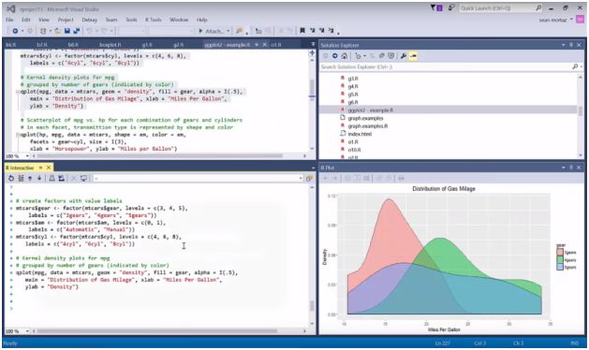Screen dimensions: 589x350
Task: Click the Visual Studio logo icon
Action: tap(11, 8)
